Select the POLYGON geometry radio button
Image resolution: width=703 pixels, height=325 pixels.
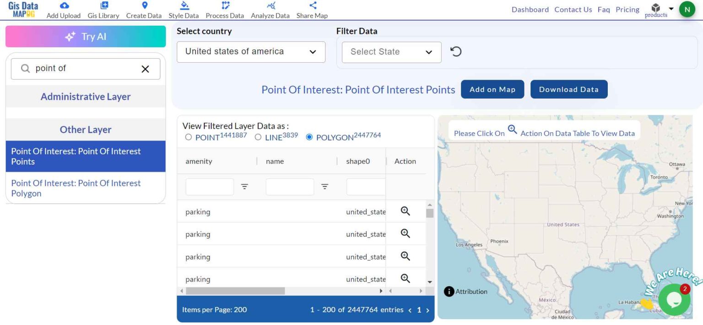[309, 137]
